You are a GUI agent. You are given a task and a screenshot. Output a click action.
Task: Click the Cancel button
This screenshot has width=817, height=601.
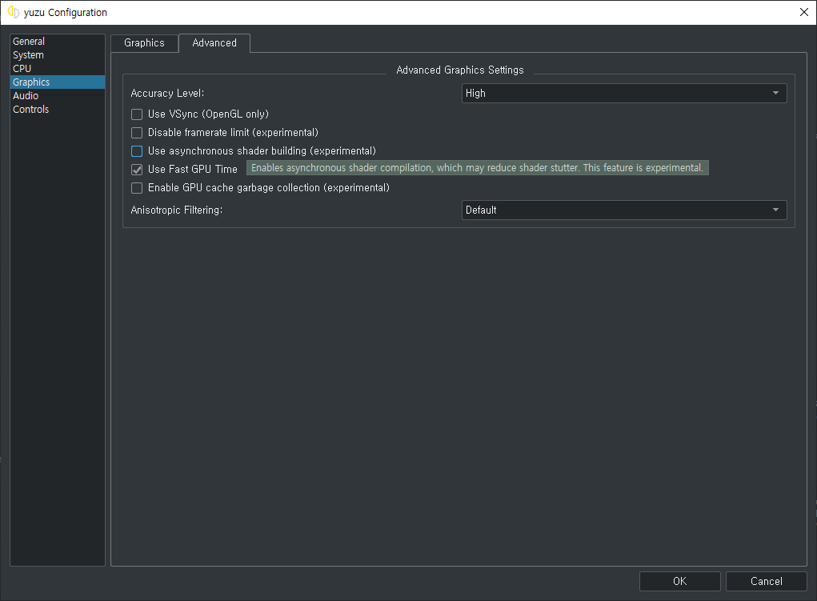coord(766,581)
